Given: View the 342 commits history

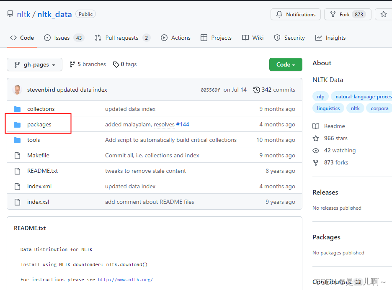Looking at the screenshot, I should 274,90.
